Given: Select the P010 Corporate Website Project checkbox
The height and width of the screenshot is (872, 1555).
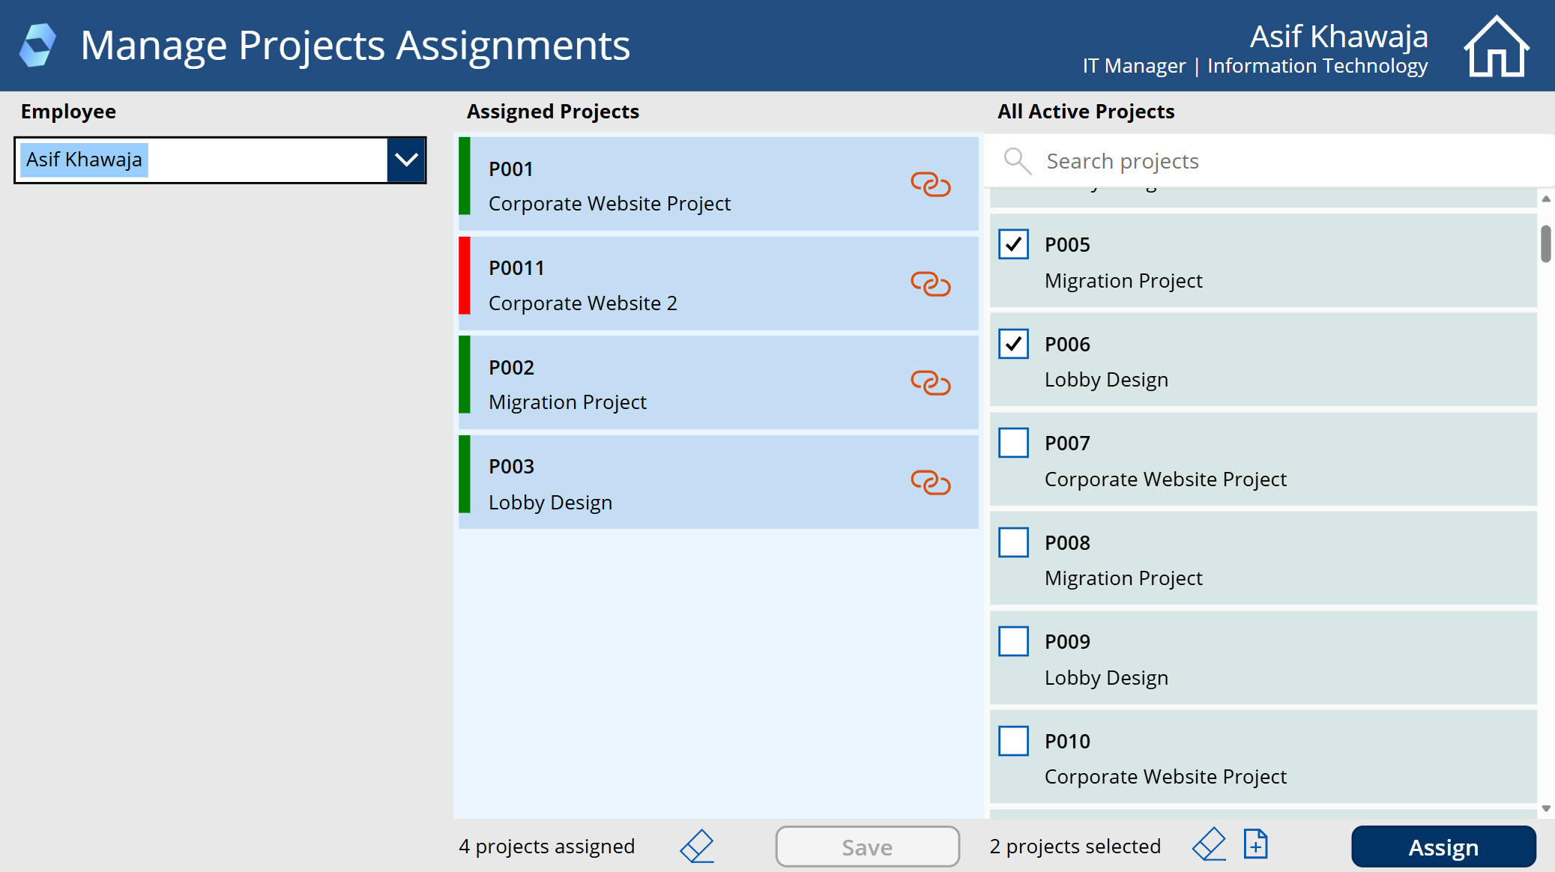Looking at the screenshot, I should point(1013,741).
